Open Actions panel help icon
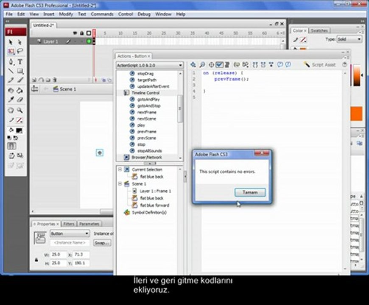 point(345,65)
